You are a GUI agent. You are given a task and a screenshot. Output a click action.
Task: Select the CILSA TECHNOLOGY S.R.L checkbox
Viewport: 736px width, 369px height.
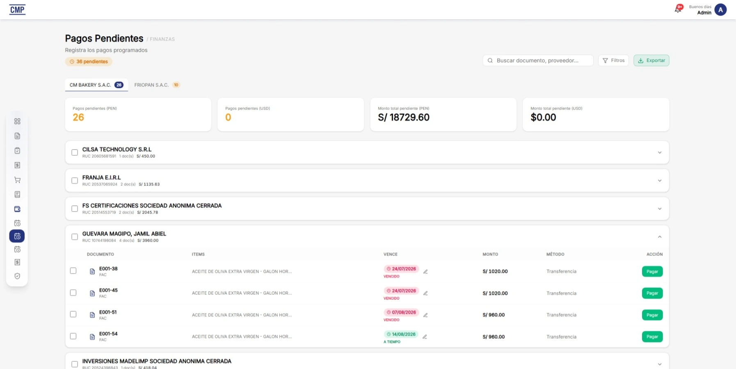[x=75, y=153]
